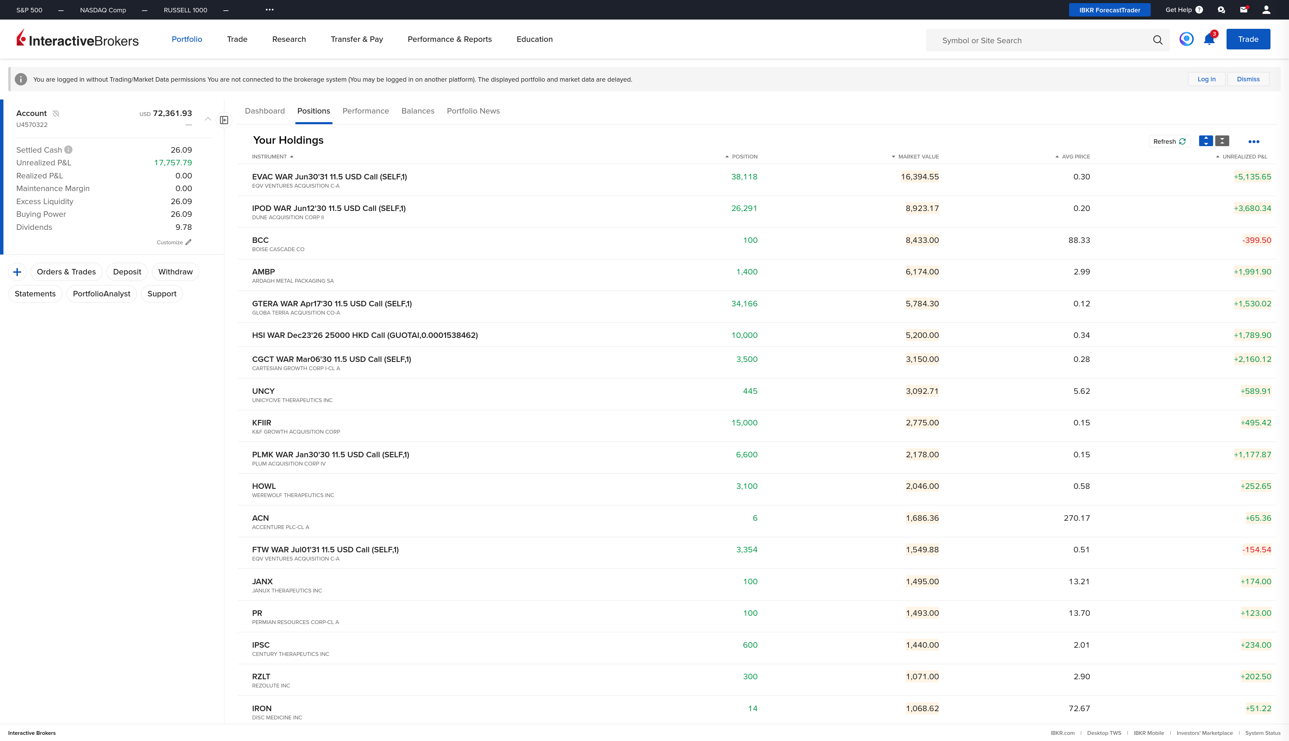Click the Refresh holdings button
Viewport: 1289px width, 741px height.
pos(1169,141)
